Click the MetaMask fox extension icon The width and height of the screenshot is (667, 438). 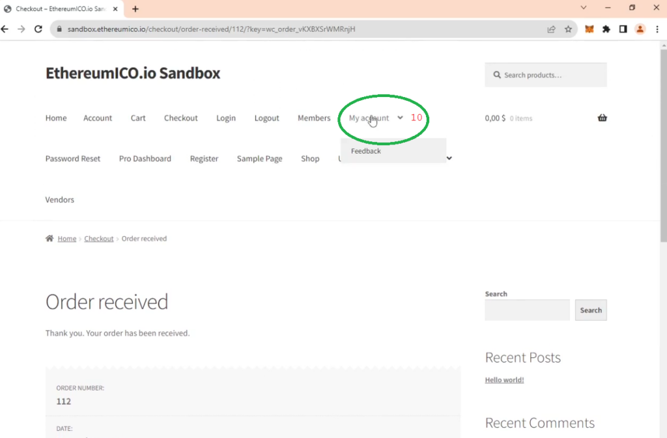pos(589,29)
